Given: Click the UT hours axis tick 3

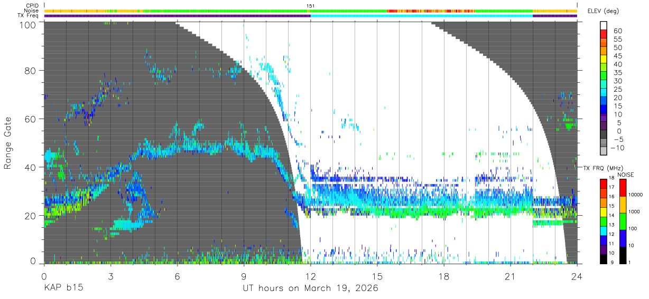Looking at the screenshot, I should 110,276.
